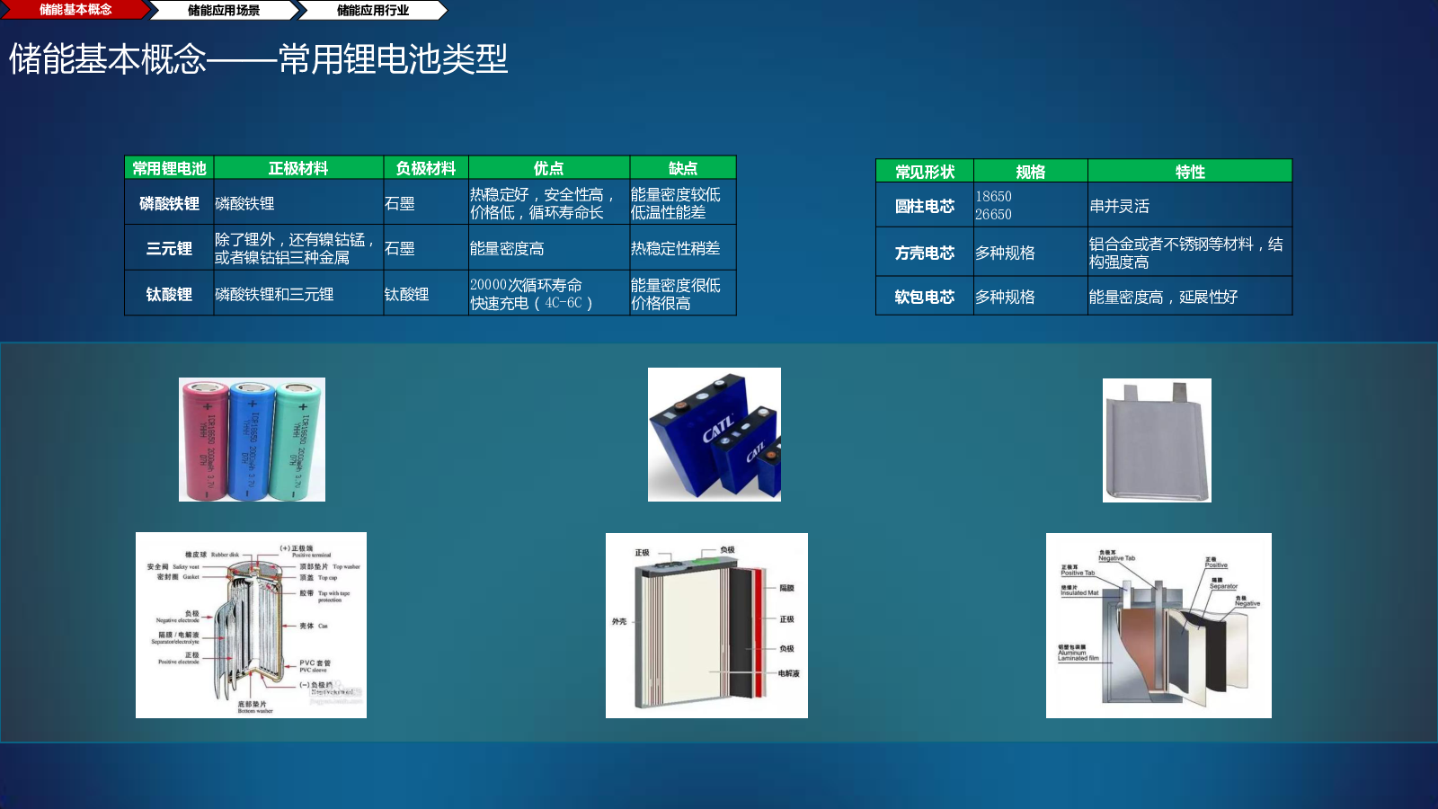
Task: Click the cell 热稳定性稍差
Action: [x=683, y=248]
